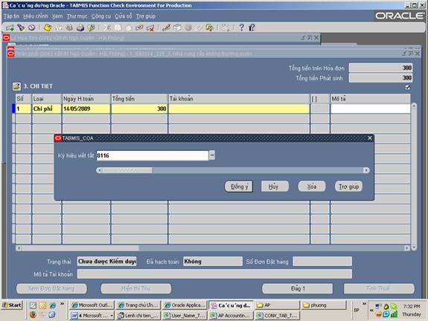Click the Clear Record toolbar icon
Viewport: 428px width, 321px height.
pyautogui.click(x=139, y=27)
